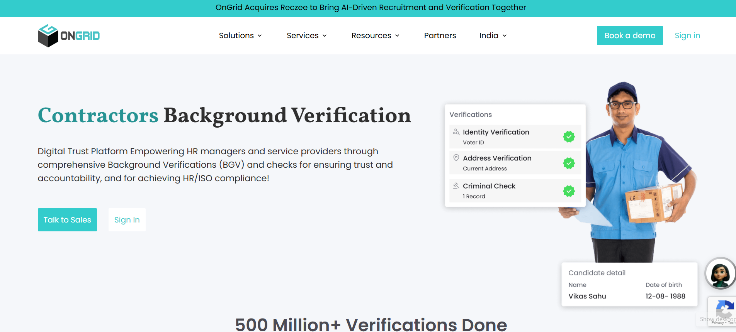The image size is (736, 332).
Task: Click the Criminal Check gavel icon
Action: click(x=456, y=185)
